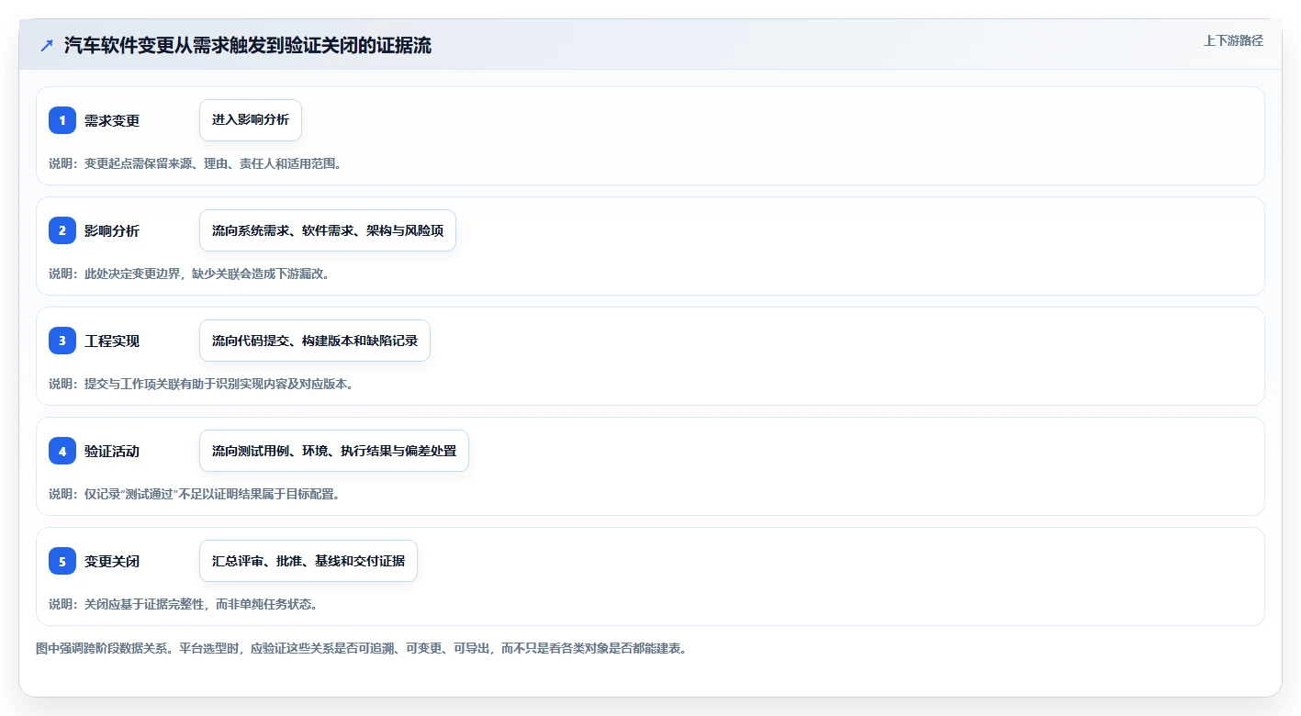Select the 流向系统需求、软件需求、架构与风险项 chip
This screenshot has width=1301, height=716.
pos(328,230)
